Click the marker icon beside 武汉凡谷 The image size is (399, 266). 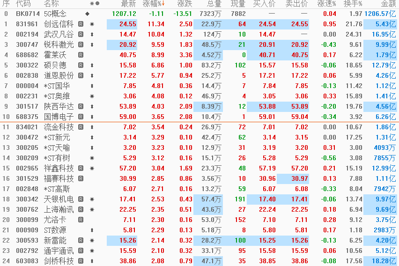(92, 34)
